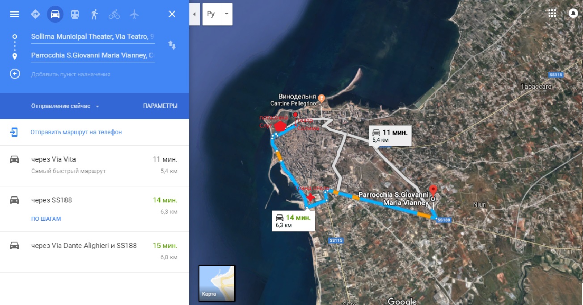Open 'ПАРАМЕТРЫ' route options

tap(160, 106)
